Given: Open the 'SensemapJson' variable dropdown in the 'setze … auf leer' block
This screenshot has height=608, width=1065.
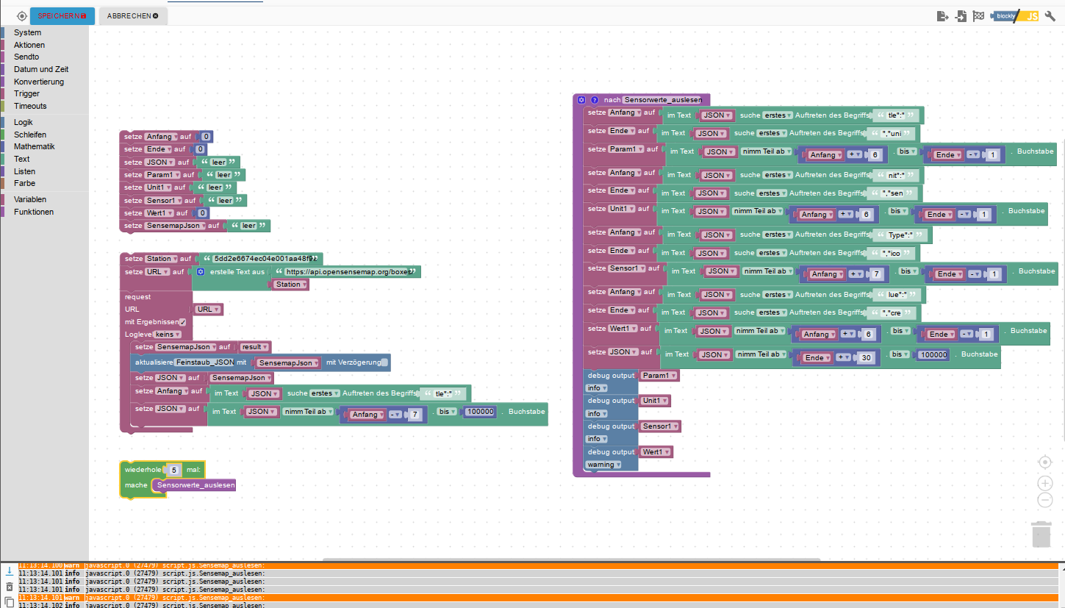Looking at the screenshot, I should (x=176, y=226).
